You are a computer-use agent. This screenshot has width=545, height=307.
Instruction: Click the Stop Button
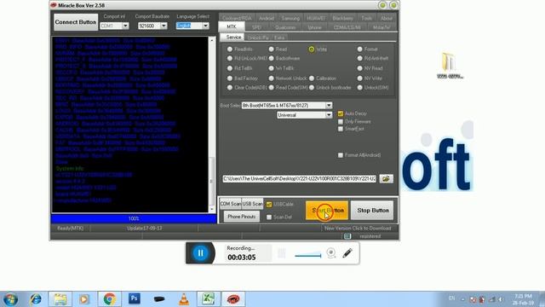(x=373, y=211)
